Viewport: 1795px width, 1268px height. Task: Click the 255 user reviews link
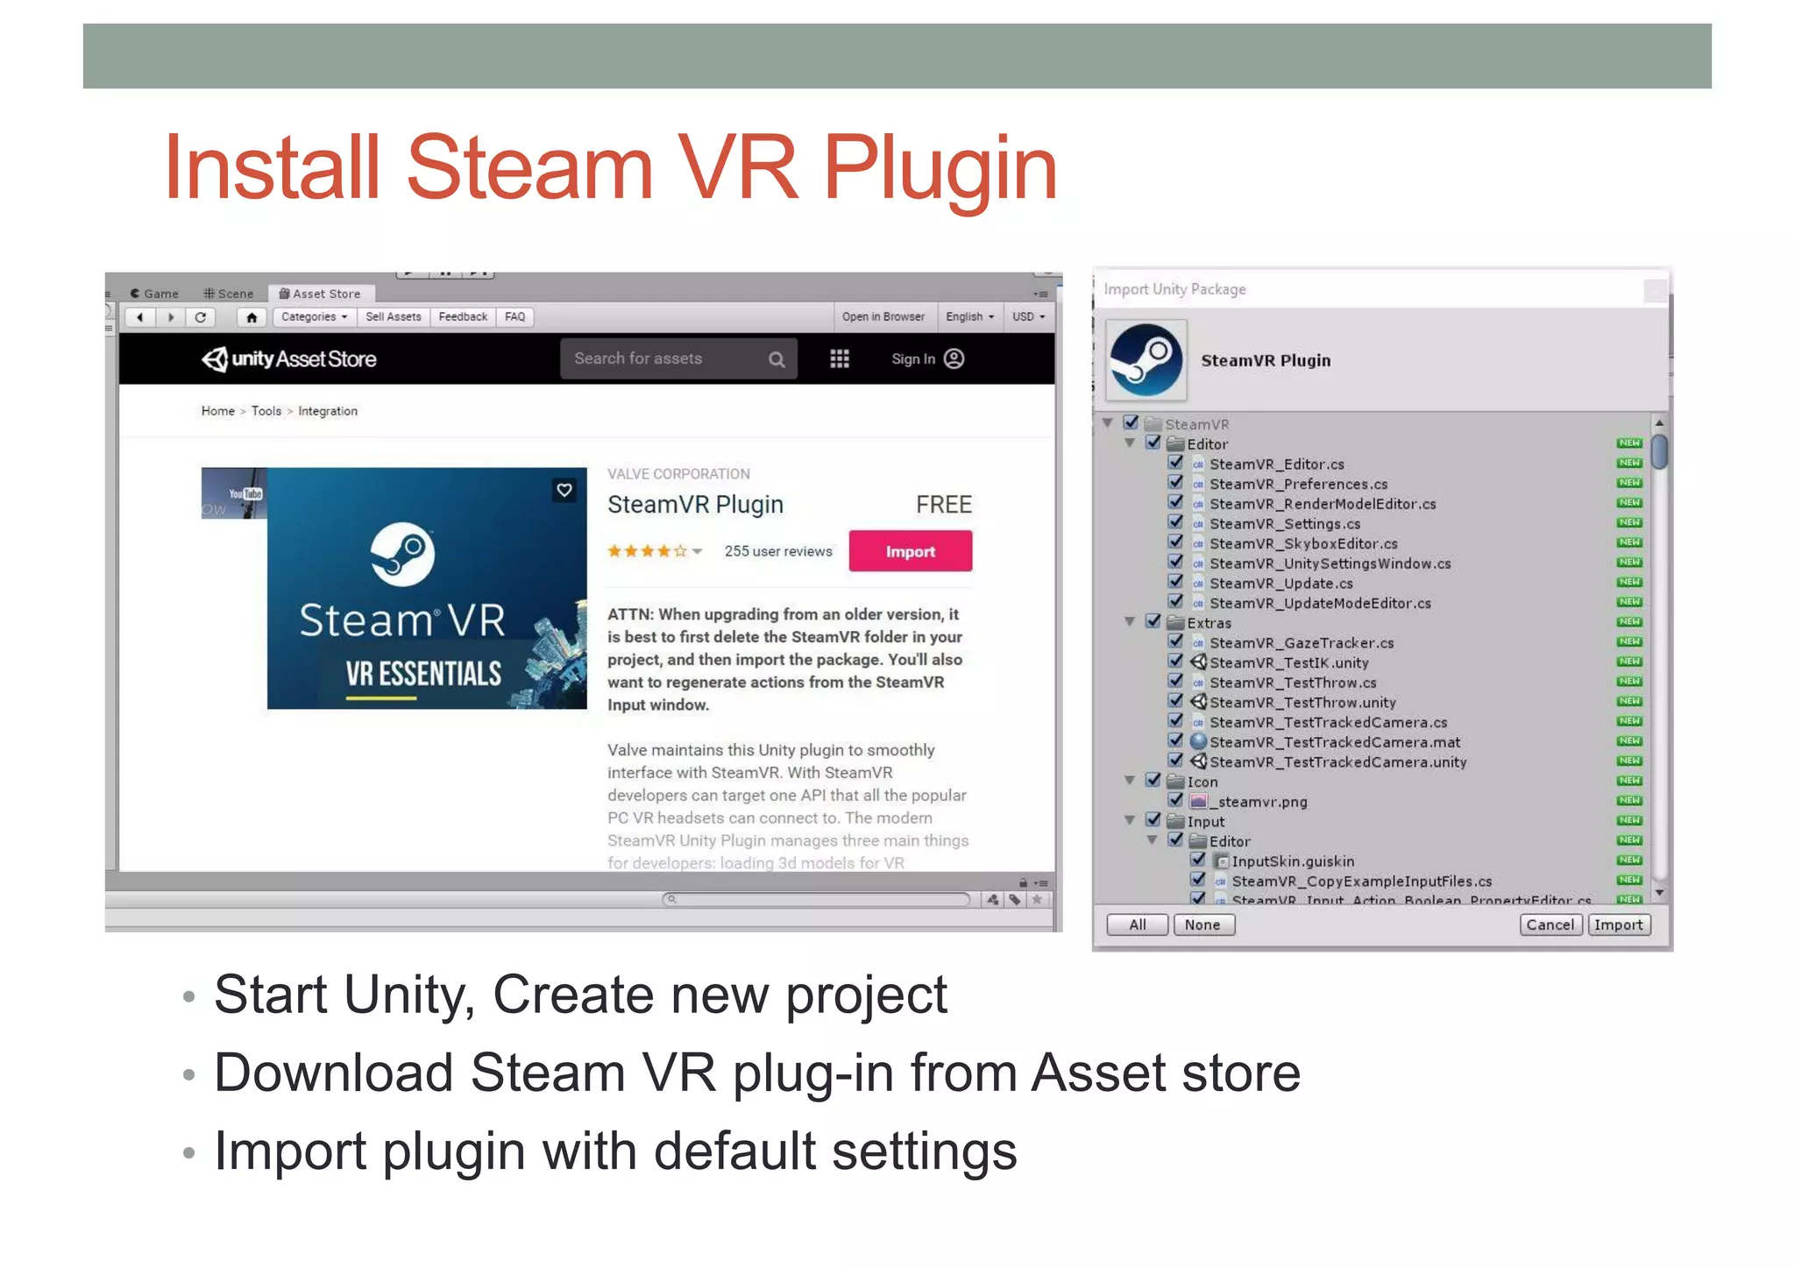[778, 551]
